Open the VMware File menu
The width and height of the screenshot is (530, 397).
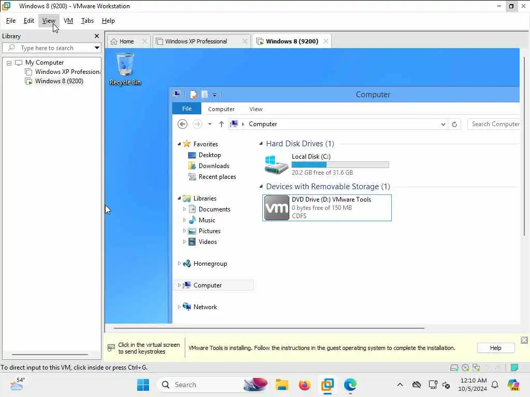(11, 21)
